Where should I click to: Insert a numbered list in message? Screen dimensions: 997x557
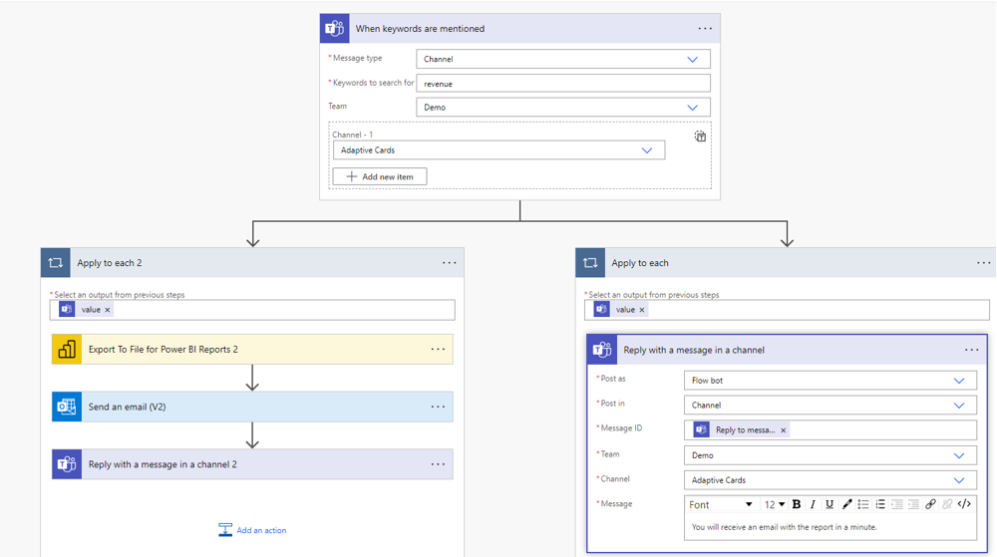880,504
